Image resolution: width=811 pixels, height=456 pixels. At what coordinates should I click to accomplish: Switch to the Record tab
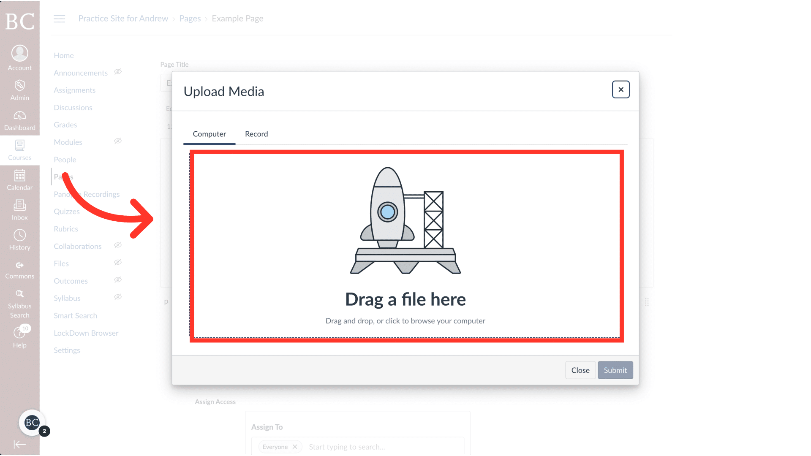tap(256, 134)
